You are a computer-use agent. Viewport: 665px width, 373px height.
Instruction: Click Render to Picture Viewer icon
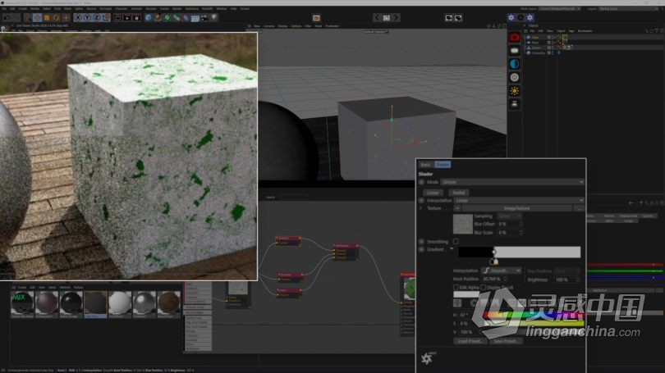[126, 18]
